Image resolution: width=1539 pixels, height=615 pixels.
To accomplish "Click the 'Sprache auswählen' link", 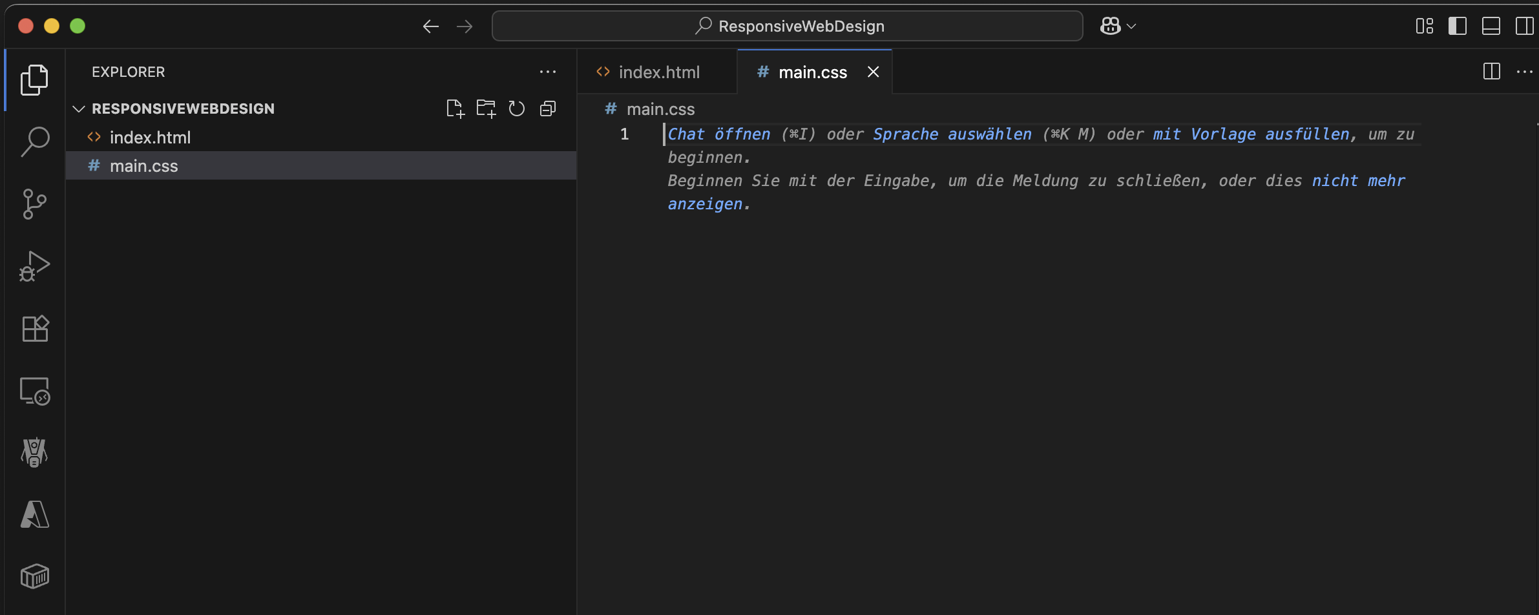I will pyautogui.click(x=952, y=134).
